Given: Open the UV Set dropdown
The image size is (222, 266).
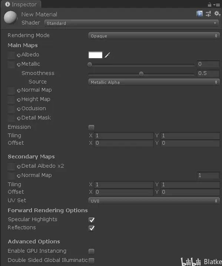Looking at the screenshot, I should coord(154,201).
